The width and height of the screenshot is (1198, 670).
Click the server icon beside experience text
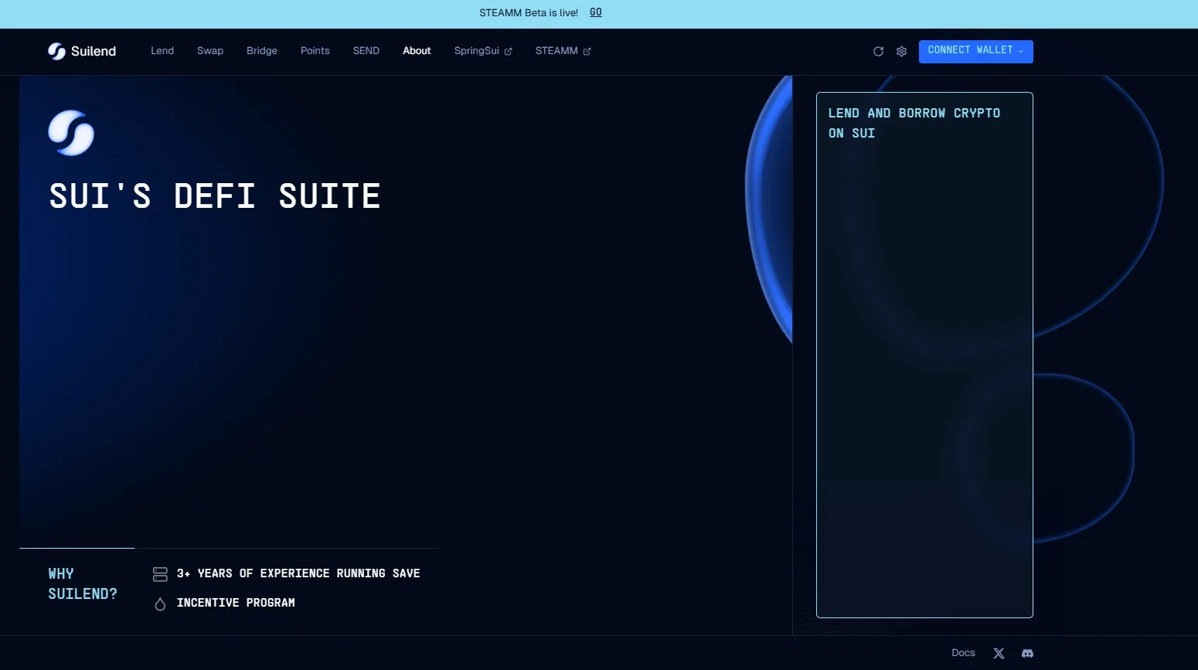pos(160,574)
